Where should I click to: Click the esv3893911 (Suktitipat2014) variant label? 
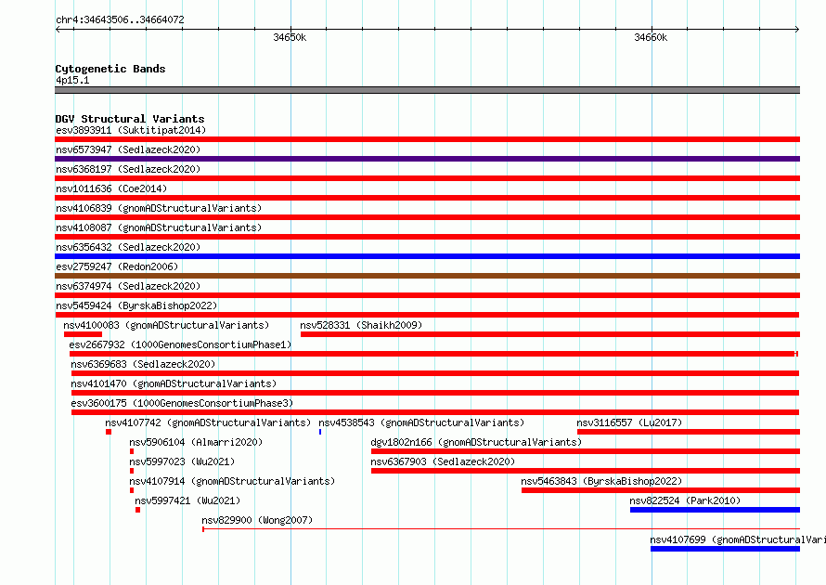131,130
